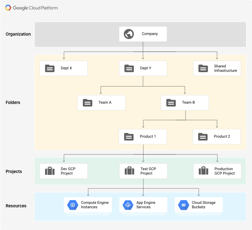Click the Team A folder icon
The image size is (252, 230).
point(87,102)
